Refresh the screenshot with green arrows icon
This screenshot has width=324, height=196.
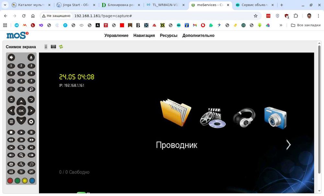tap(61, 47)
